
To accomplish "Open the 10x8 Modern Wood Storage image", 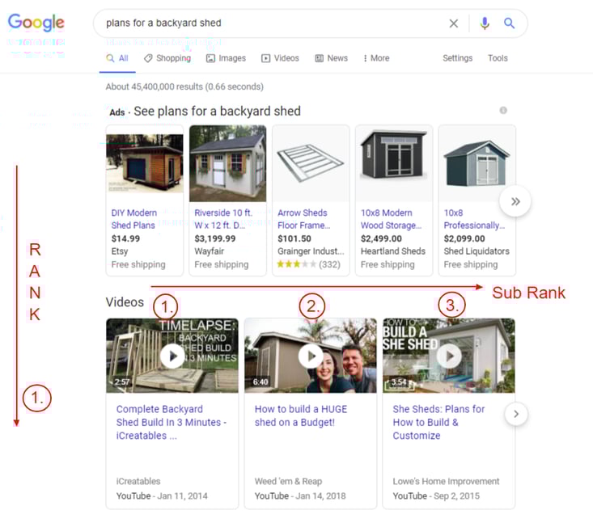I will pos(394,163).
